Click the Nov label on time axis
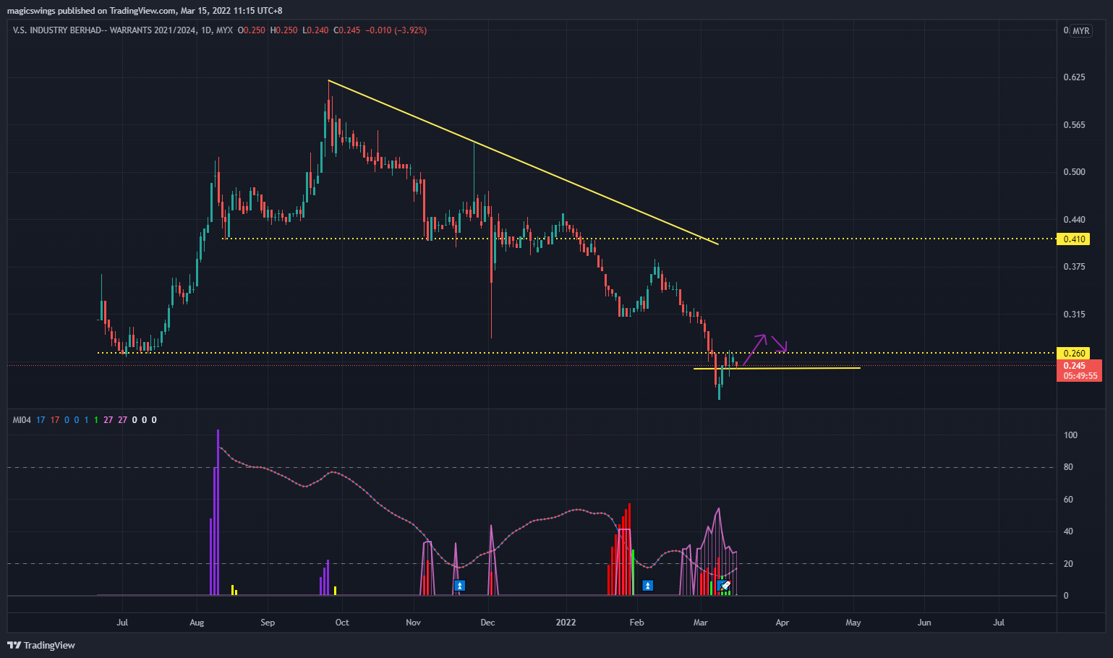This screenshot has height=658, width=1113. tap(413, 623)
